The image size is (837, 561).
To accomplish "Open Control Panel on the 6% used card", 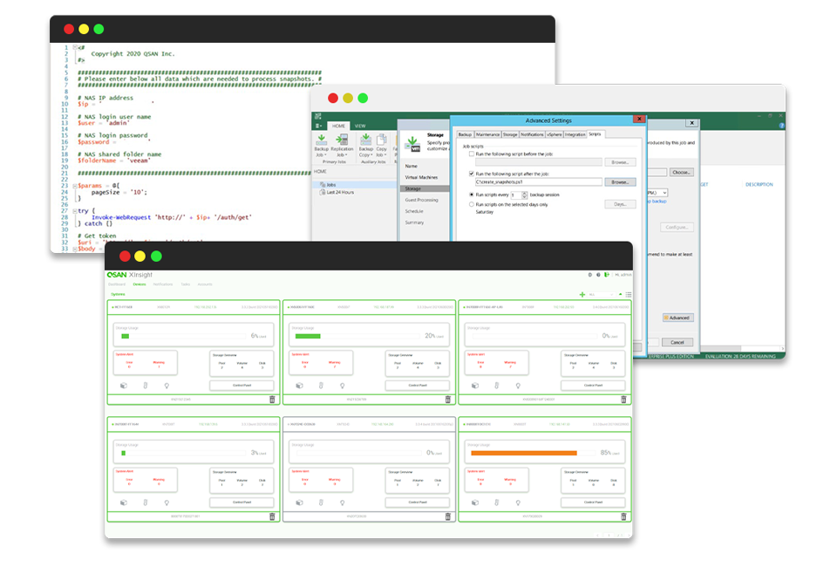I will pyautogui.click(x=242, y=386).
